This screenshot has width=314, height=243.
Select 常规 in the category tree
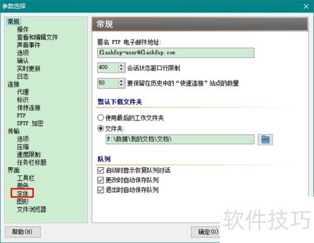(14, 21)
